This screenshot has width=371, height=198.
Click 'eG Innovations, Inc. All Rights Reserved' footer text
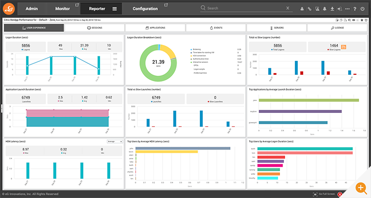click(x=30, y=194)
